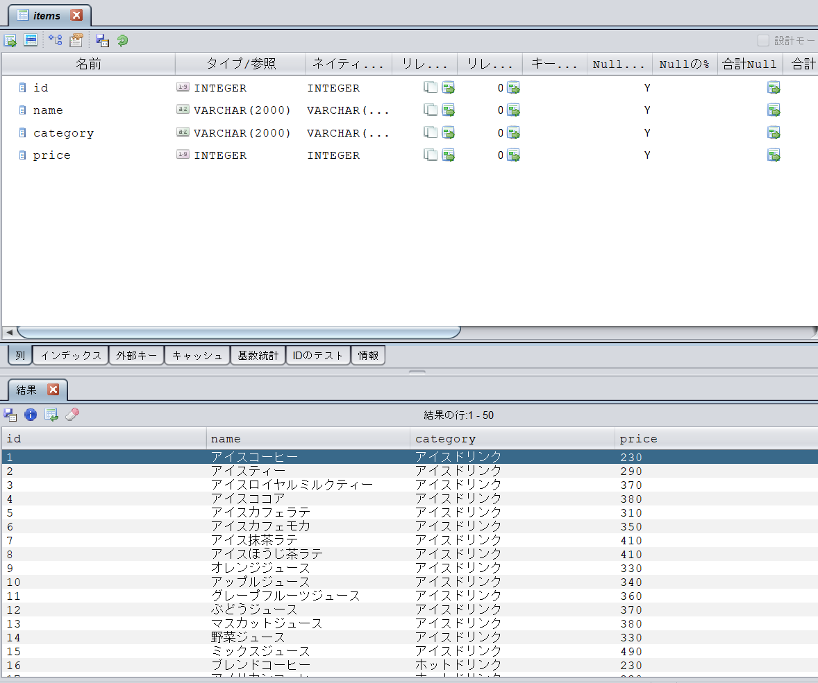The height and width of the screenshot is (683, 818).
Task: Click the clipboard toolbar icon
Action: 76,40
